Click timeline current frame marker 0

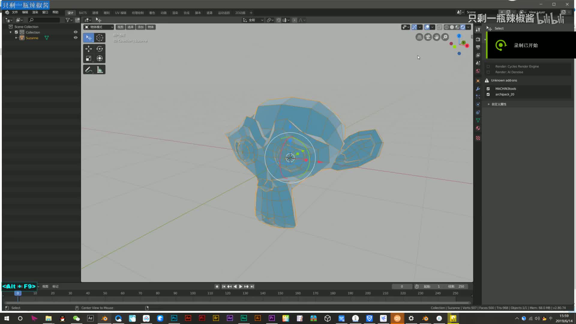(x=18, y=293)
